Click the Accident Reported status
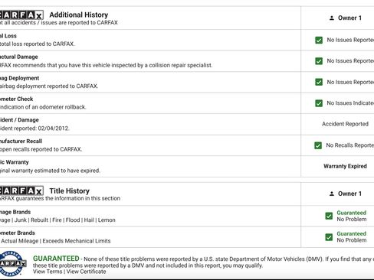Screen dimensions: 374x280 tap(345, 124)
